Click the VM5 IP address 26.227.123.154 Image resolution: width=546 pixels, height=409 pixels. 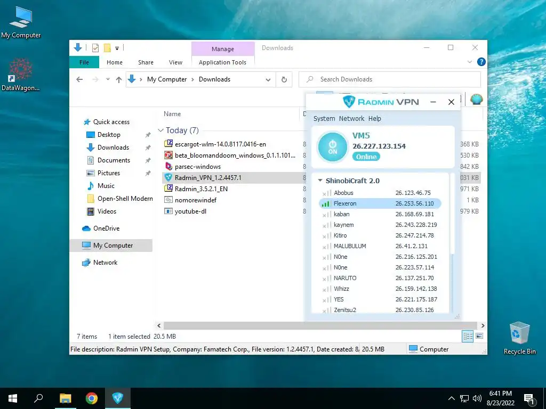tap(379, 146)
